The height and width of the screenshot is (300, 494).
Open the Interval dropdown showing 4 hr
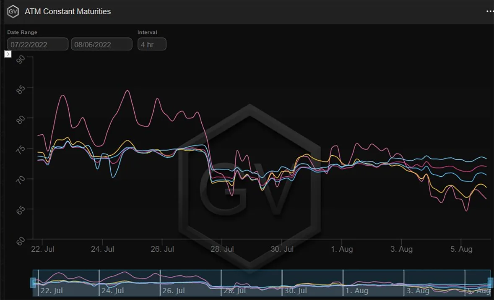tap(152, 44)
